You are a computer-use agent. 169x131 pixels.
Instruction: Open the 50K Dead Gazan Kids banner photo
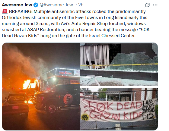coord(119,109)
